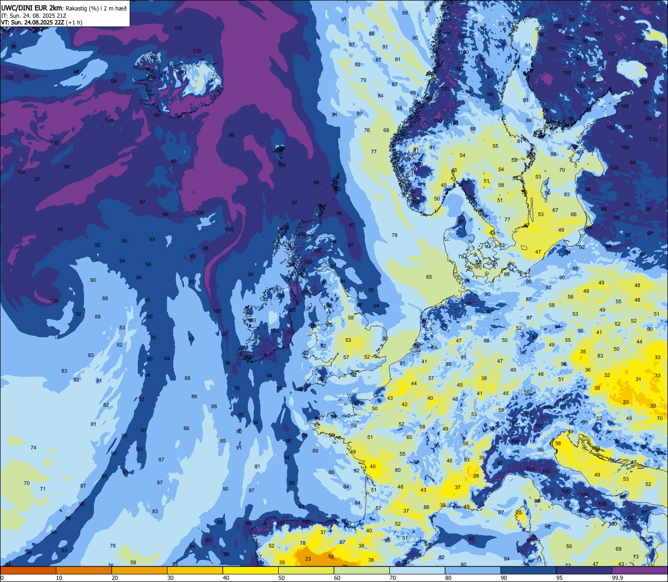This screenshot has height=582, width=668.
Task: Click the map value 74 over the Atlantic
Action: pyautogui.click(x=33, y=448)
